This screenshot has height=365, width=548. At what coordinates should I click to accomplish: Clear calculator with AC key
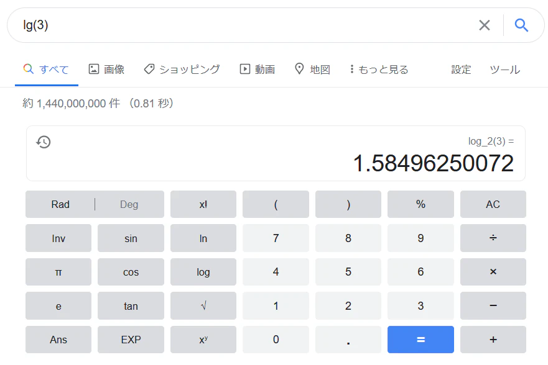tap(493, 204)
